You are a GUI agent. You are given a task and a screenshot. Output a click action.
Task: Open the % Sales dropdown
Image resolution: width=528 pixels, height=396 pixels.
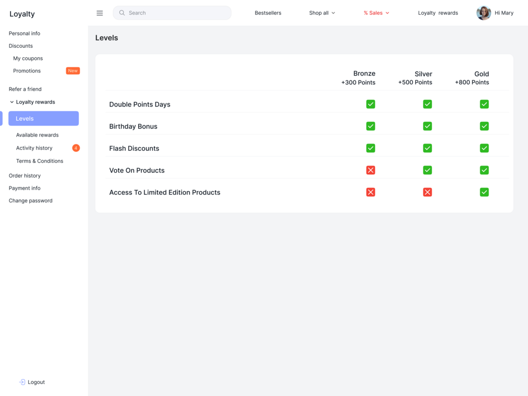376,13
